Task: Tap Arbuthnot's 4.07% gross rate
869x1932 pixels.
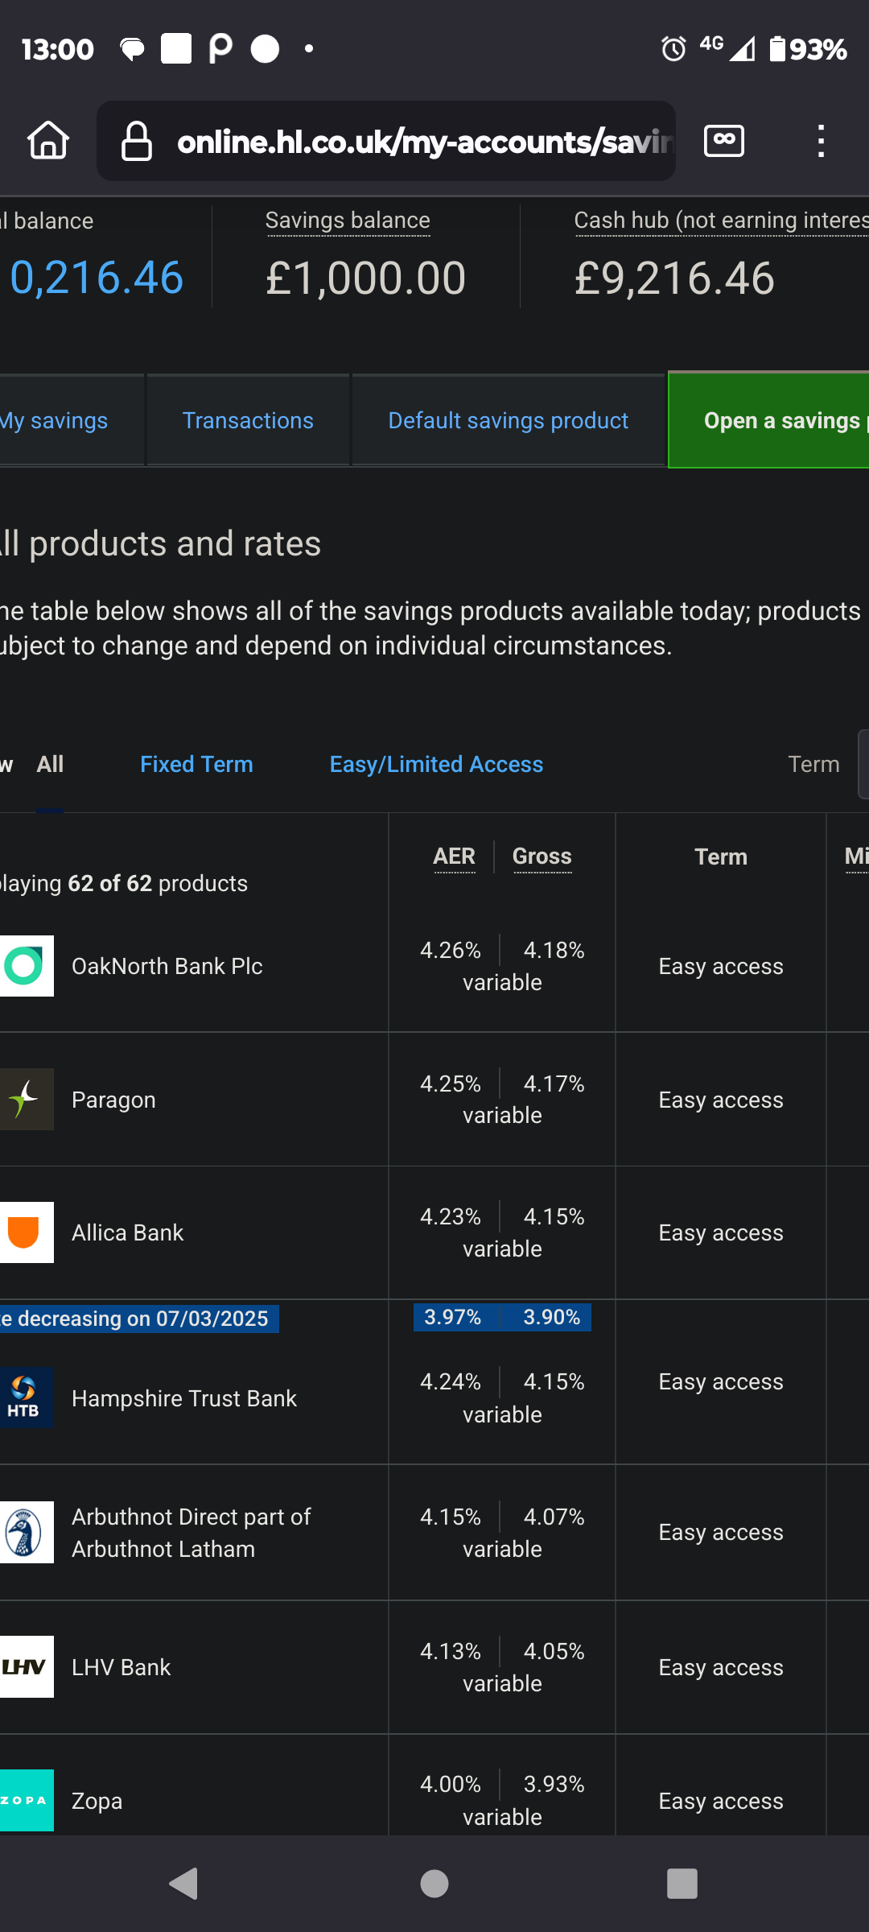Action: (x=554, y=1517)
